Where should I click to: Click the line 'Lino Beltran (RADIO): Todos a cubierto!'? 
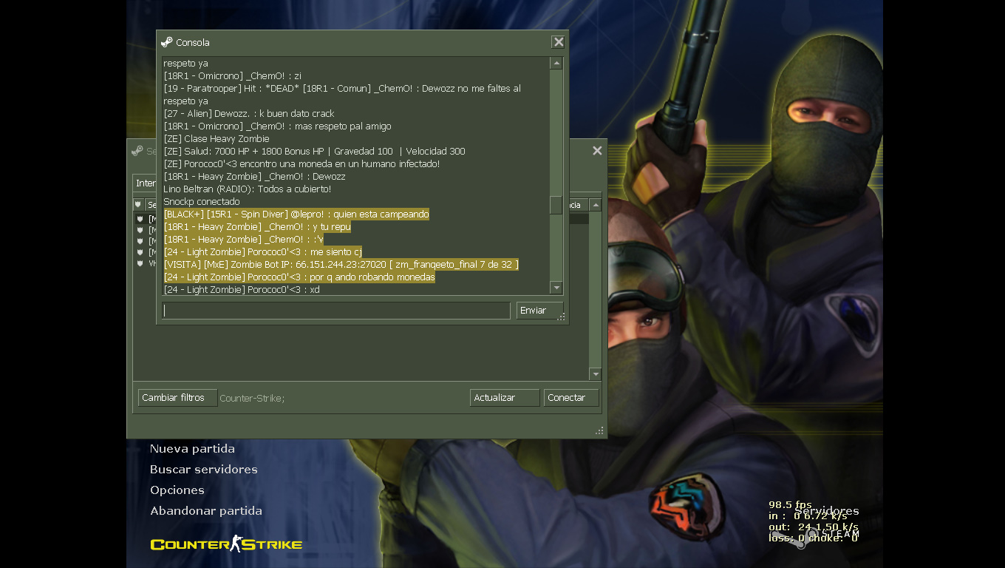pyautogui.click(x=248, y=189)
